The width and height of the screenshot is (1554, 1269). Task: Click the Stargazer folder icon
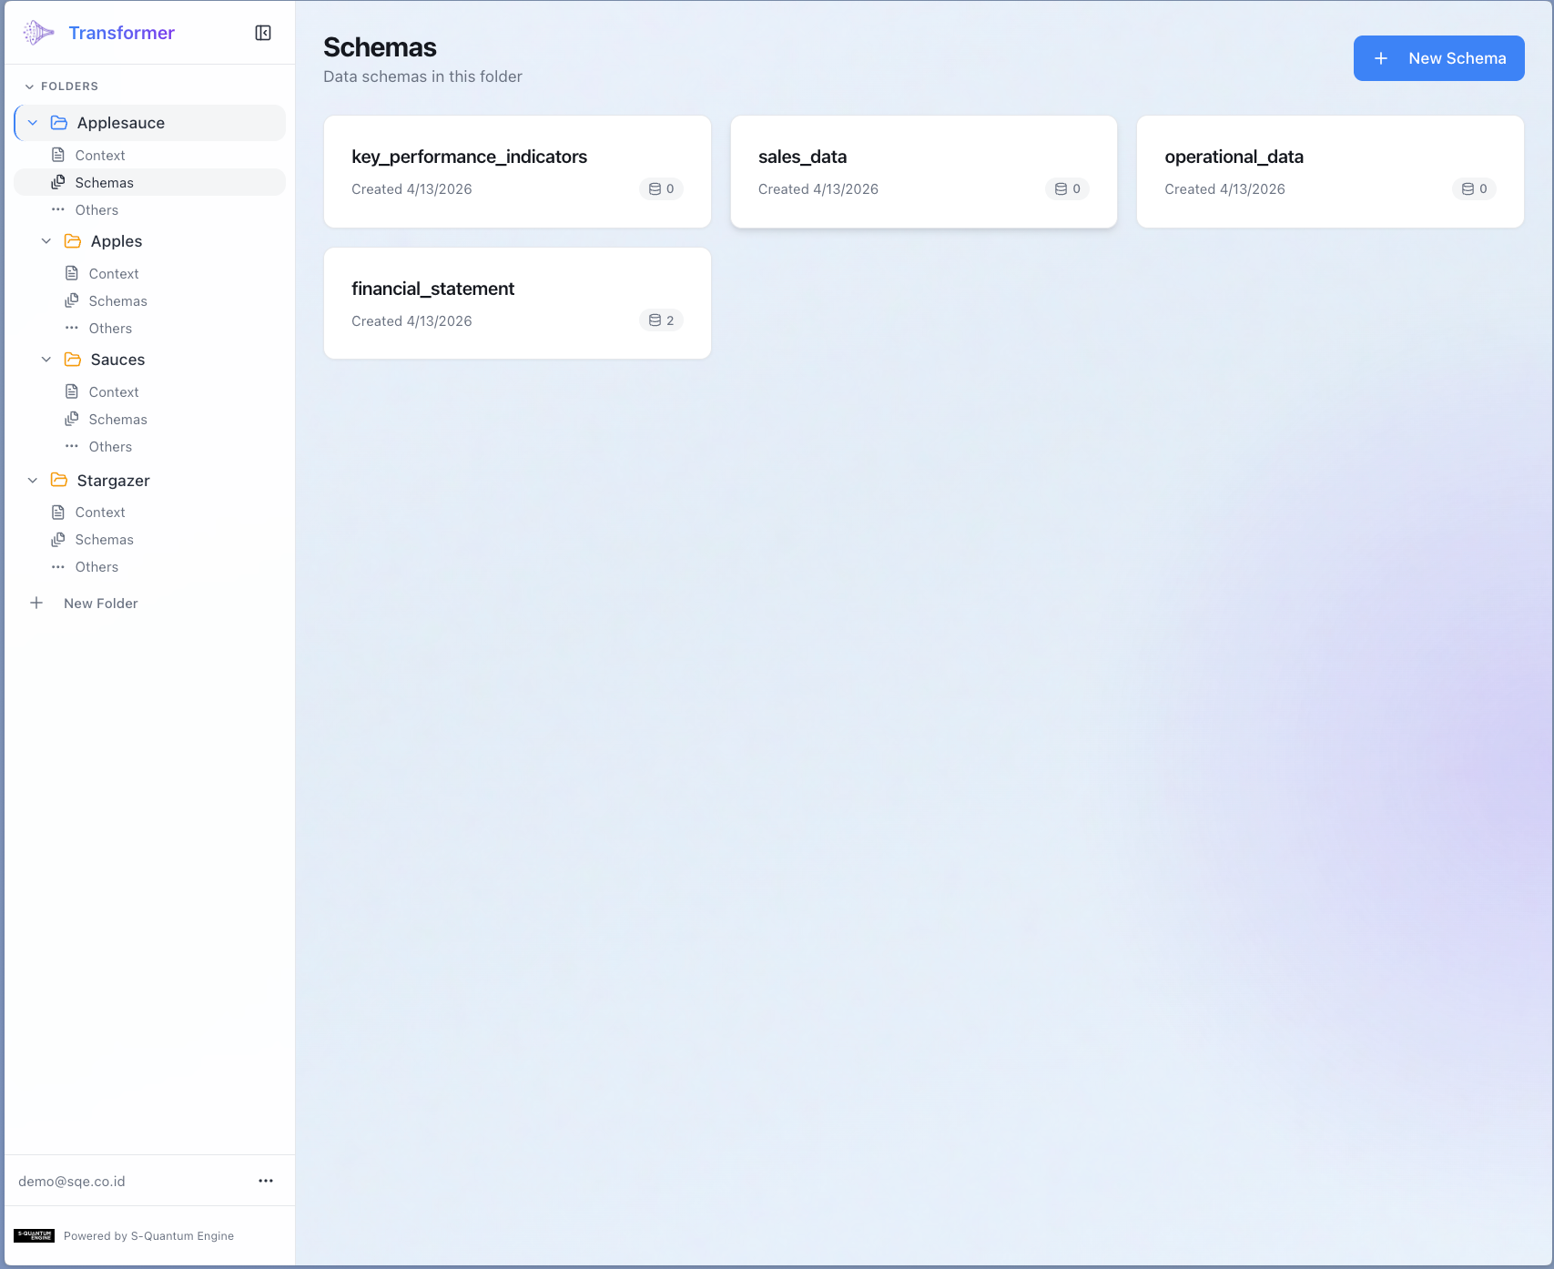click(x=59, y=481)
